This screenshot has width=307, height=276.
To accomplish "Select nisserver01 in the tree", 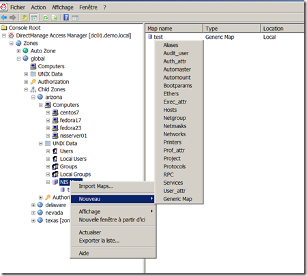I will point(73,136).
